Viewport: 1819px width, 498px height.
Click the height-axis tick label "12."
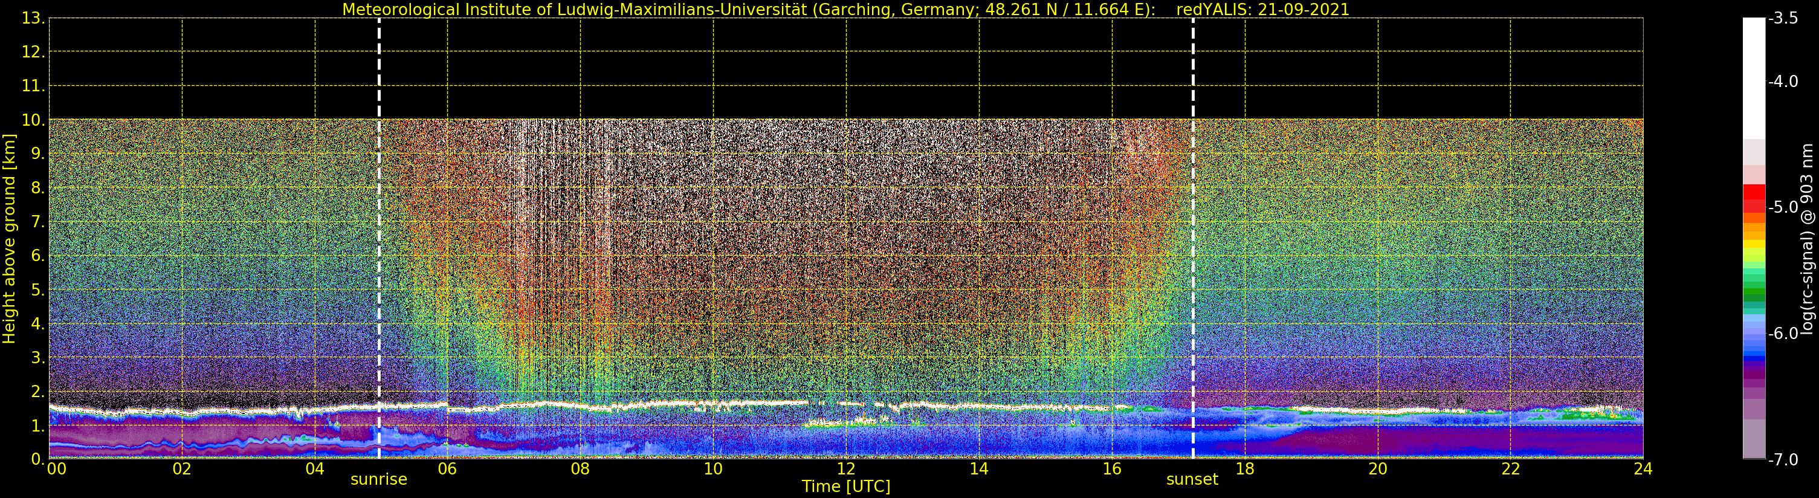[33, 52]
